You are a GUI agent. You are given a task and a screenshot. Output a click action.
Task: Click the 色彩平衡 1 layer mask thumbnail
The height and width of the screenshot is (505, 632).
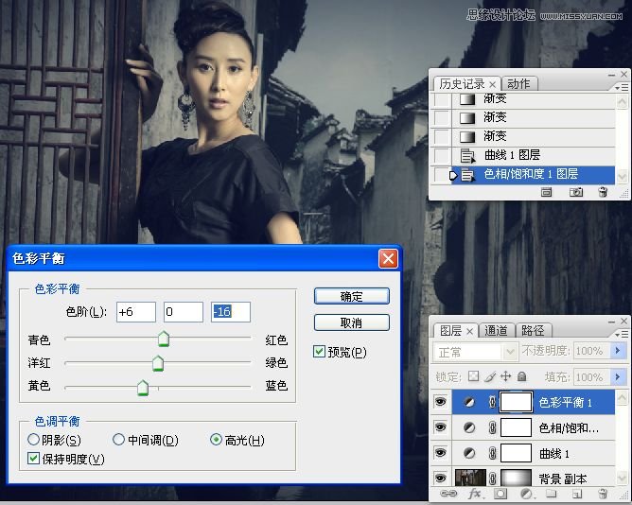coord(516,402)
